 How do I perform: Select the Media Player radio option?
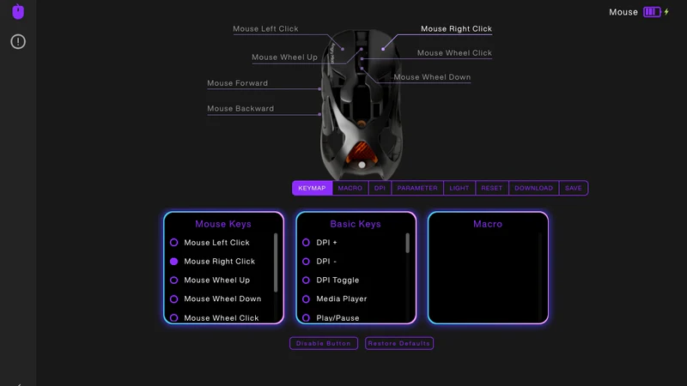click(x=306, y=299)
